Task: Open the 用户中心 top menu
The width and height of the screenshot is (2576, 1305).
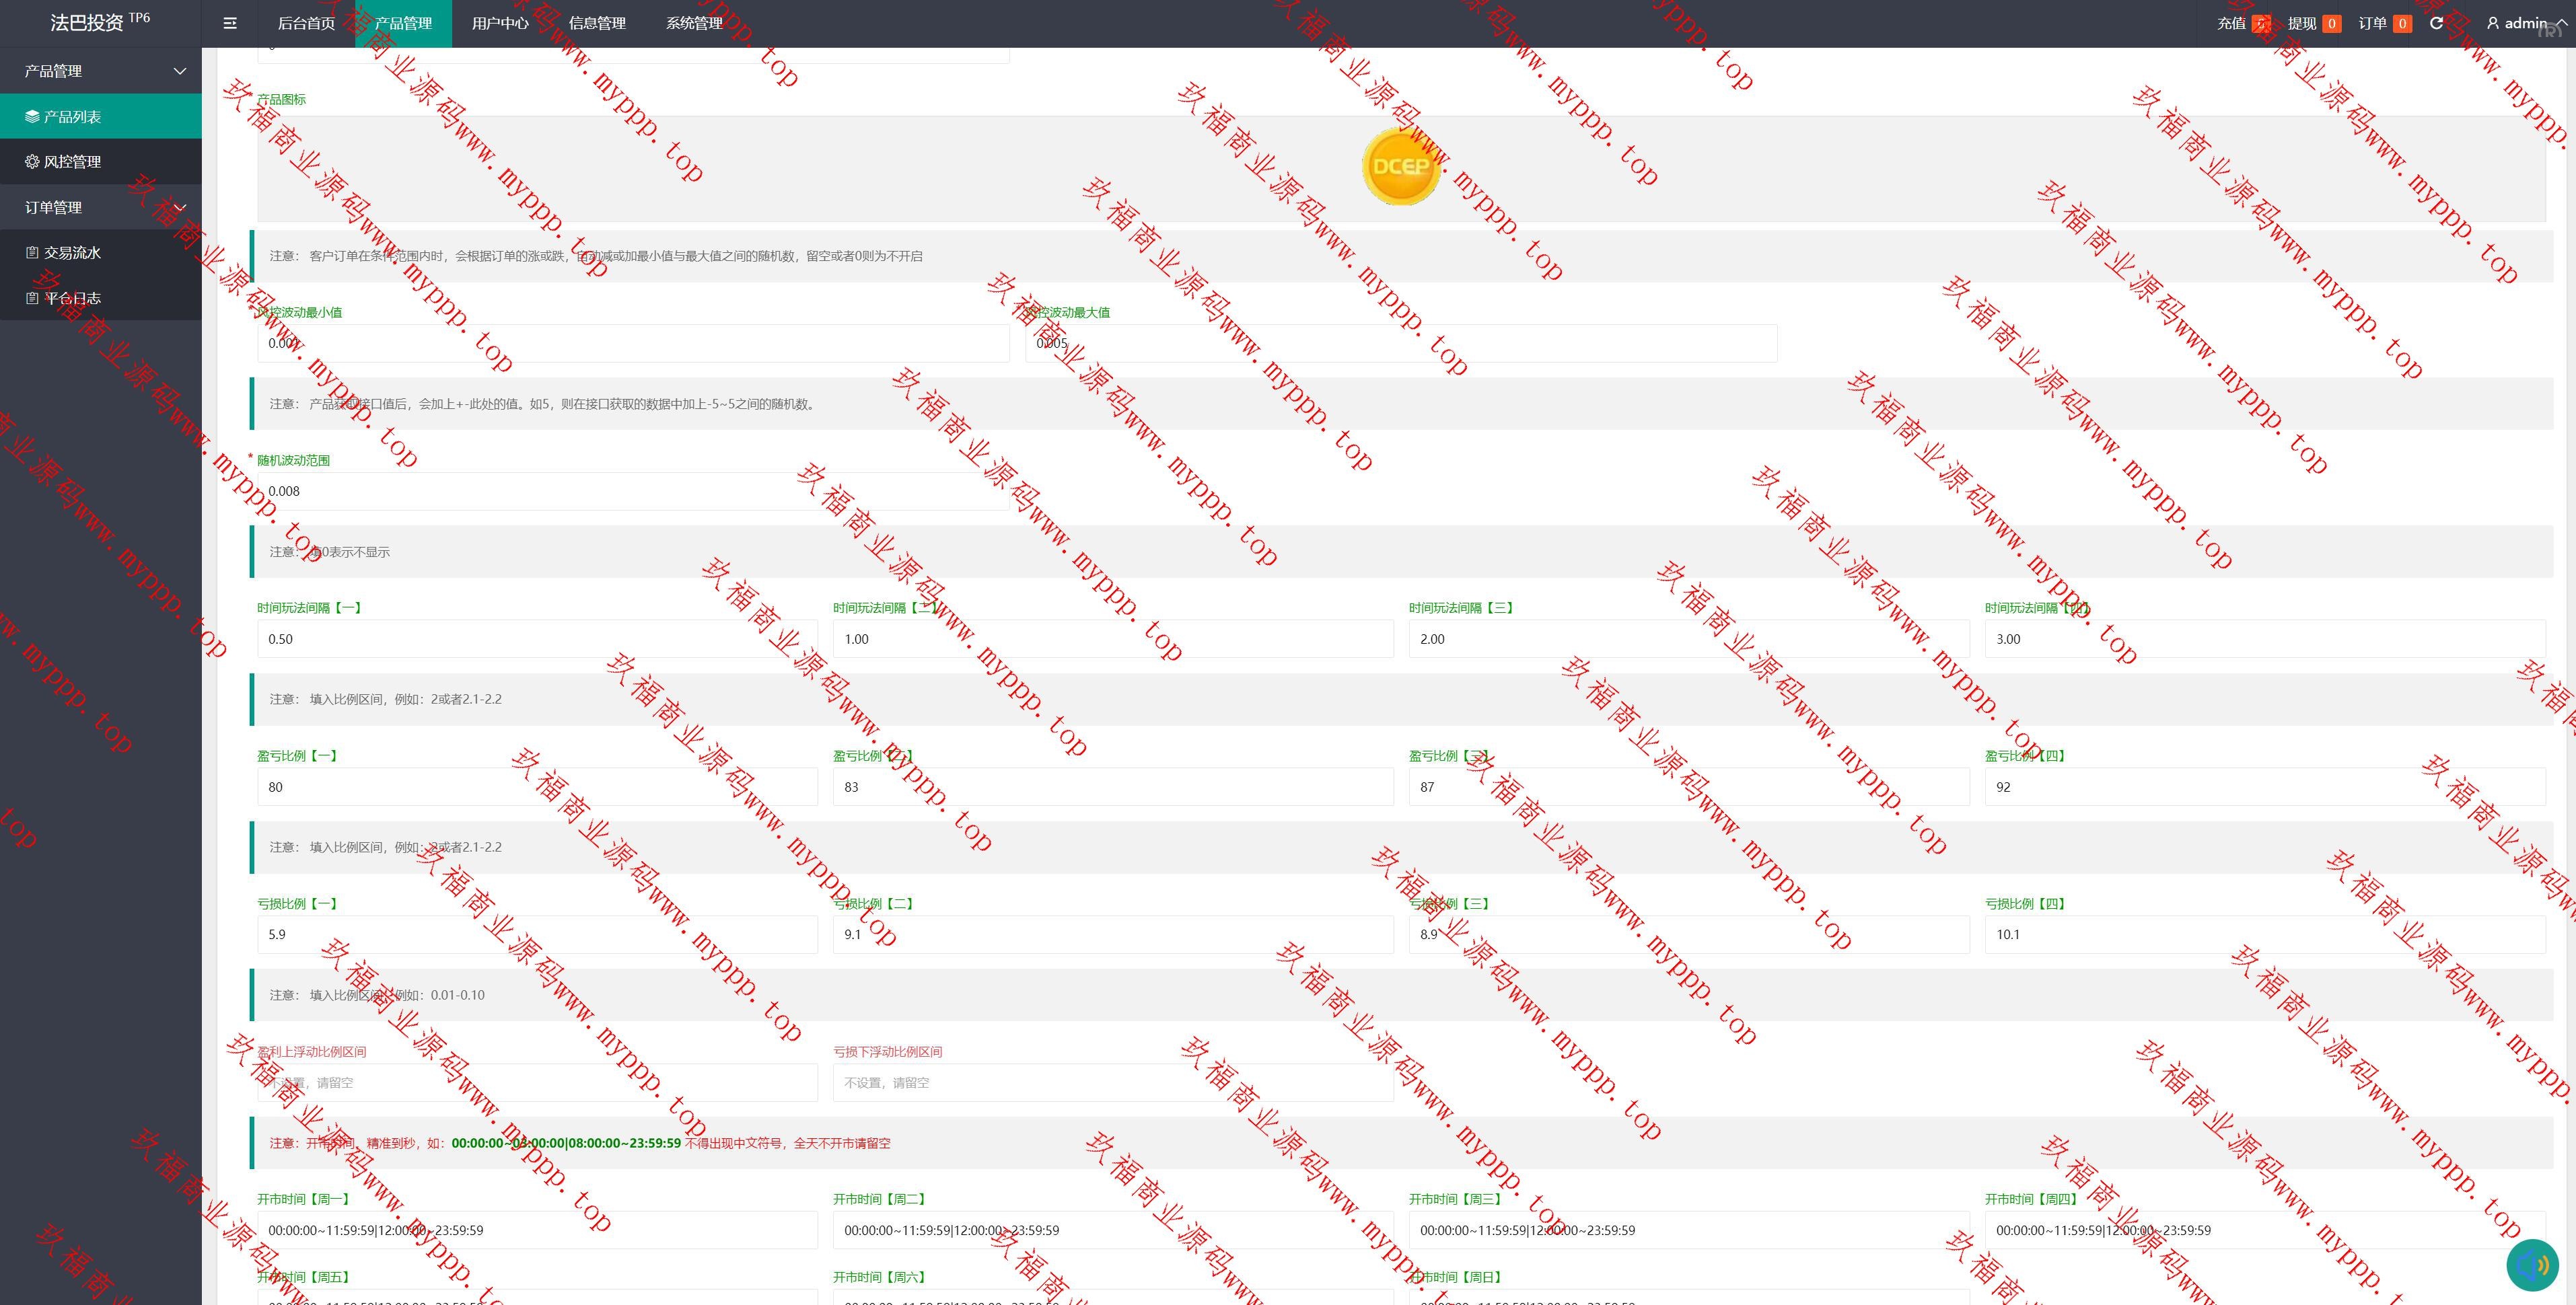Action: click(x=500, y=23)
